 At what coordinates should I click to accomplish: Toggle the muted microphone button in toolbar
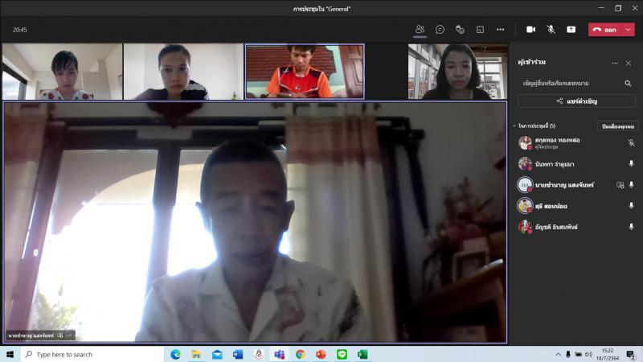point(551,30)
